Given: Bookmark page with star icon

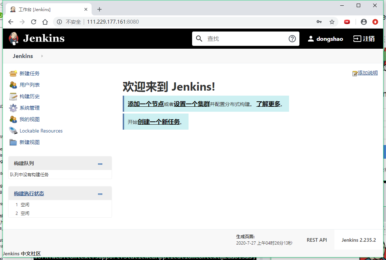Looking at the screenshot, I should [332, 22].
